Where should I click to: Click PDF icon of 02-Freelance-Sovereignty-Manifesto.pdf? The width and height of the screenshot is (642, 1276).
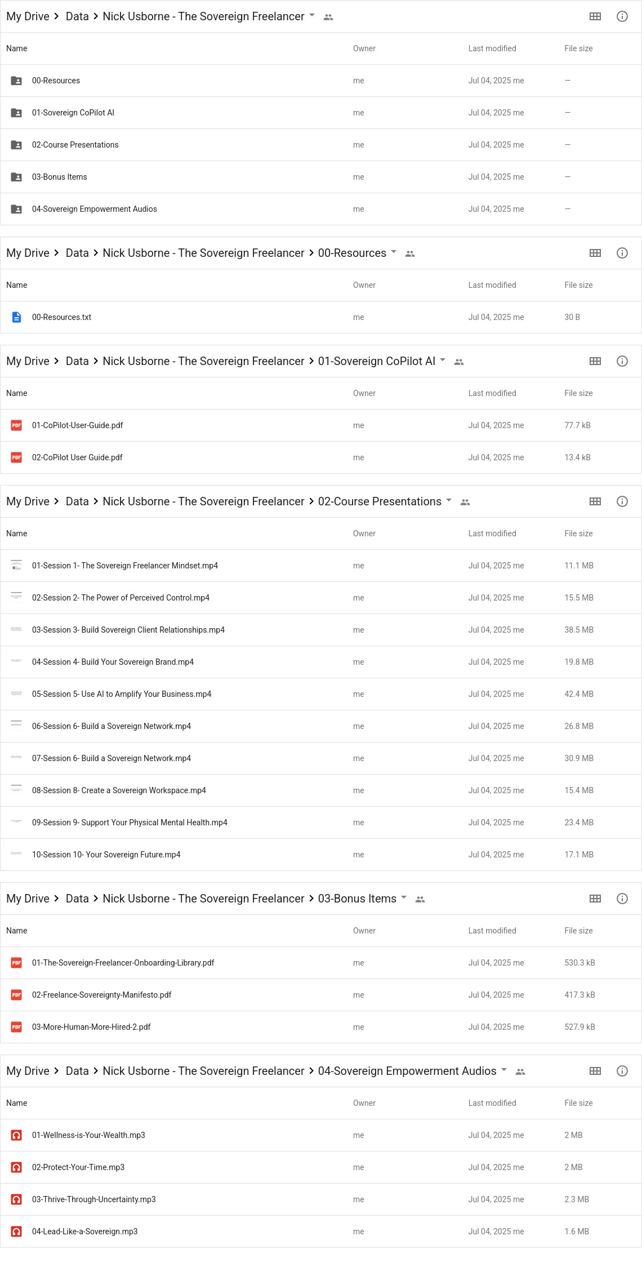pyautogui.click(x=16, y=995)
